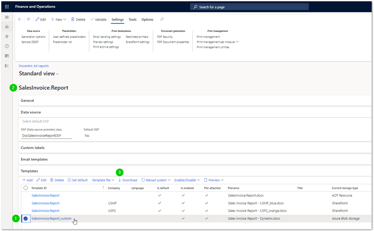Screen dimensions: 374x231
Task: Expand the navigation pane hamburger icon
Action: (7, 17)
